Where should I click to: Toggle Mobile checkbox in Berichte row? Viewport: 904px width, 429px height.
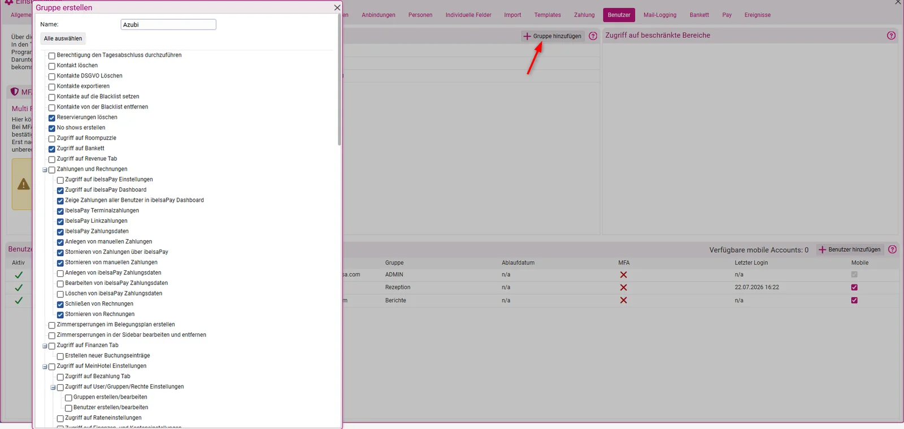click(854, 301)
